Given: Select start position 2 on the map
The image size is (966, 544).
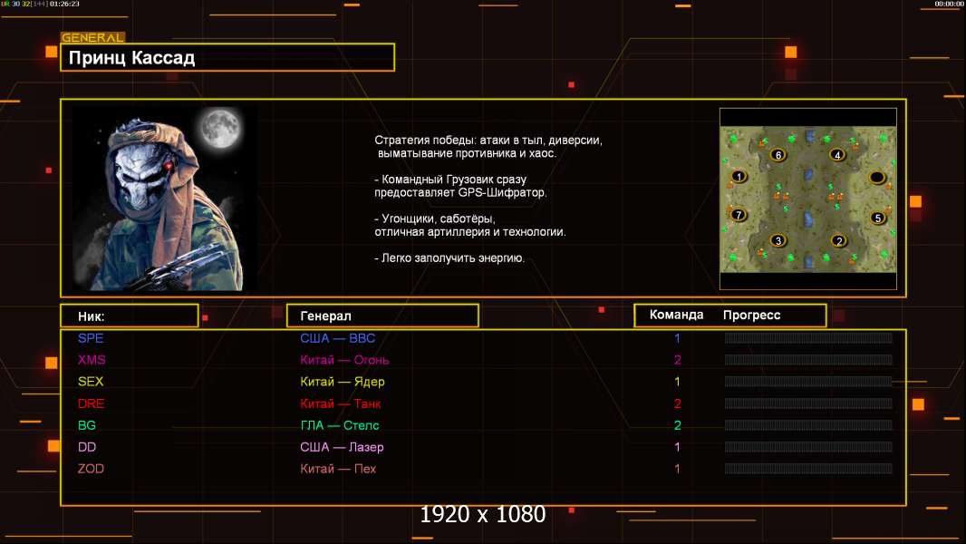Looking at the screenshot, I should (x=838, y=241).
